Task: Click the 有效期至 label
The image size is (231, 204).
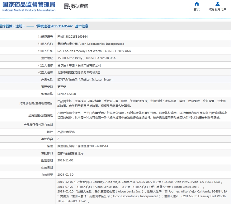Action: (x=47, y=175)
